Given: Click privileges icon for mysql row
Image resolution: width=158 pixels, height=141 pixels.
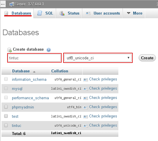Looking at the screenshot, I should (x=86, y=89).
